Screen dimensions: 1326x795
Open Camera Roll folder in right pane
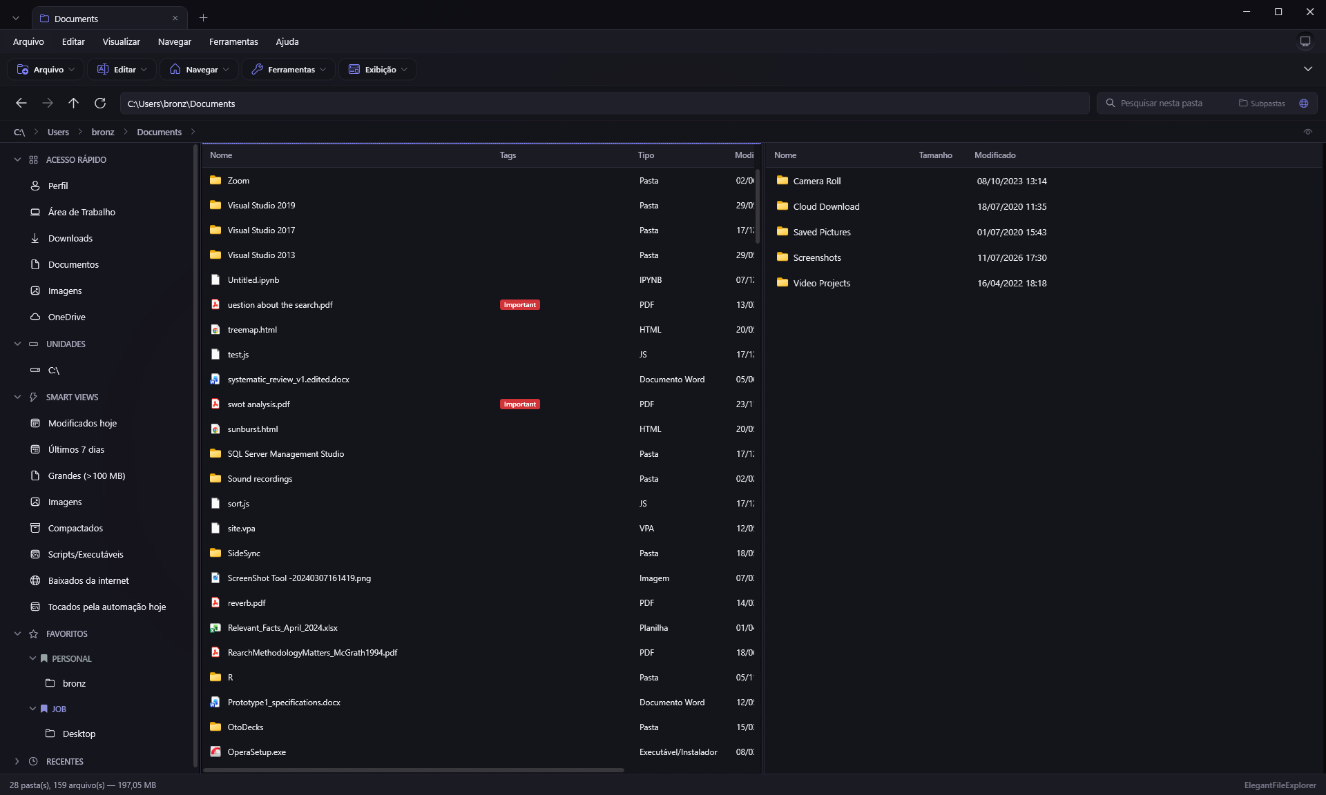click(817, 181)
